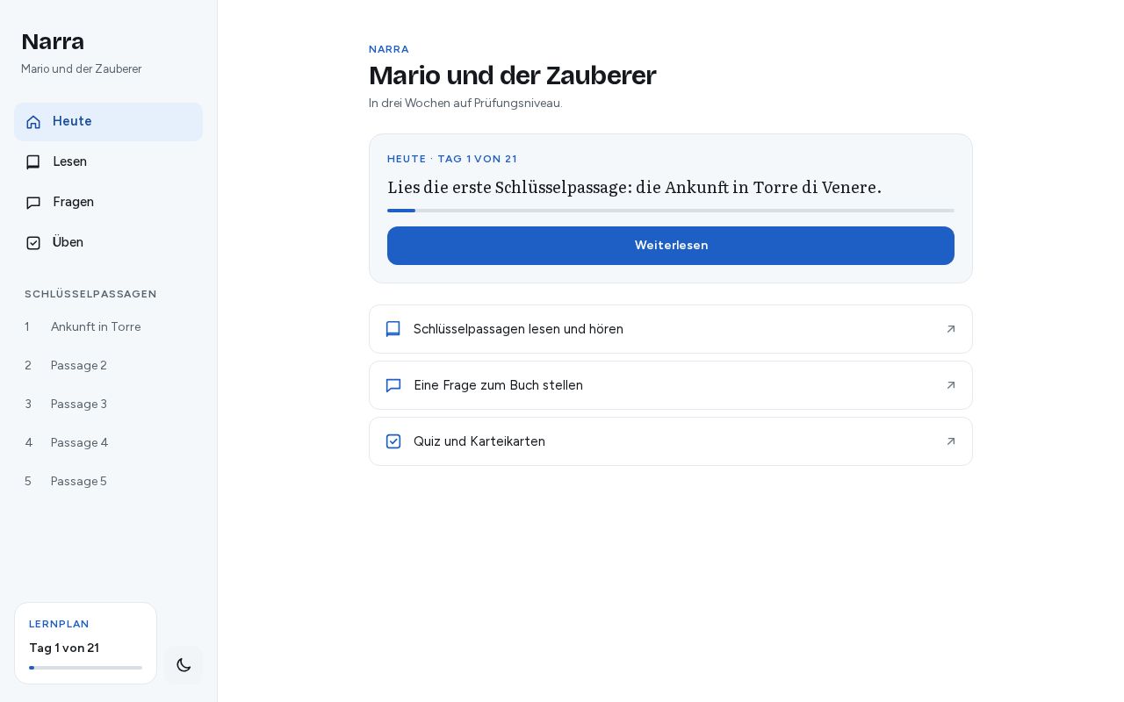Click the sidebar subtitle Mario und der Zauberer
1124x702 pixels.
click(x=82, y=69)
